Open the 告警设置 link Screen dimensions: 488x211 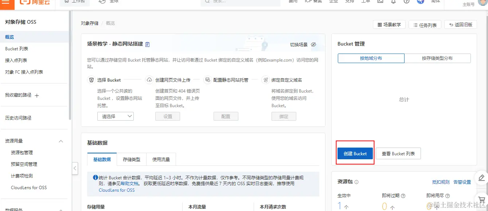click(x=462, y=182)
